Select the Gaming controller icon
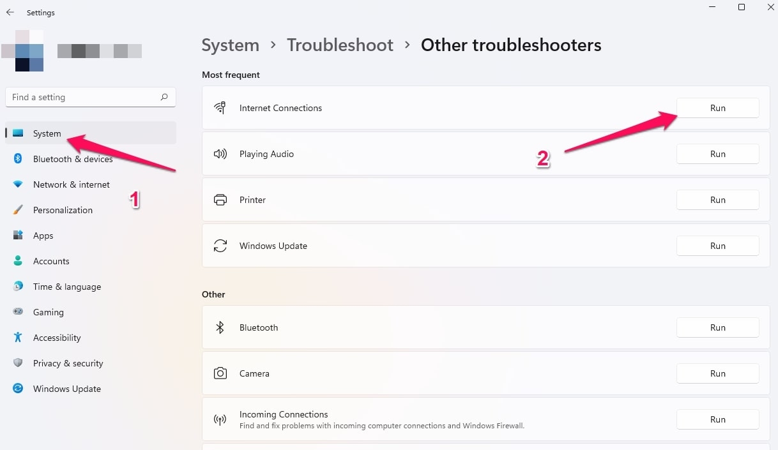778x450 pixels. tap(19, 312)
